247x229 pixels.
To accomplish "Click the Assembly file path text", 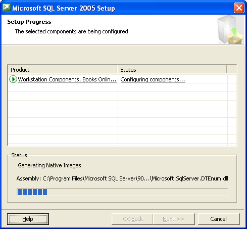I will pyautogui.click(x=122, y=178).
